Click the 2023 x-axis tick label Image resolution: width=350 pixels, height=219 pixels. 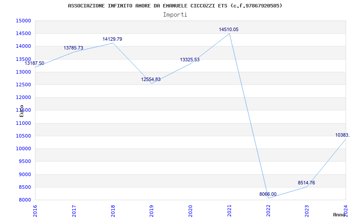pos(307,211)
